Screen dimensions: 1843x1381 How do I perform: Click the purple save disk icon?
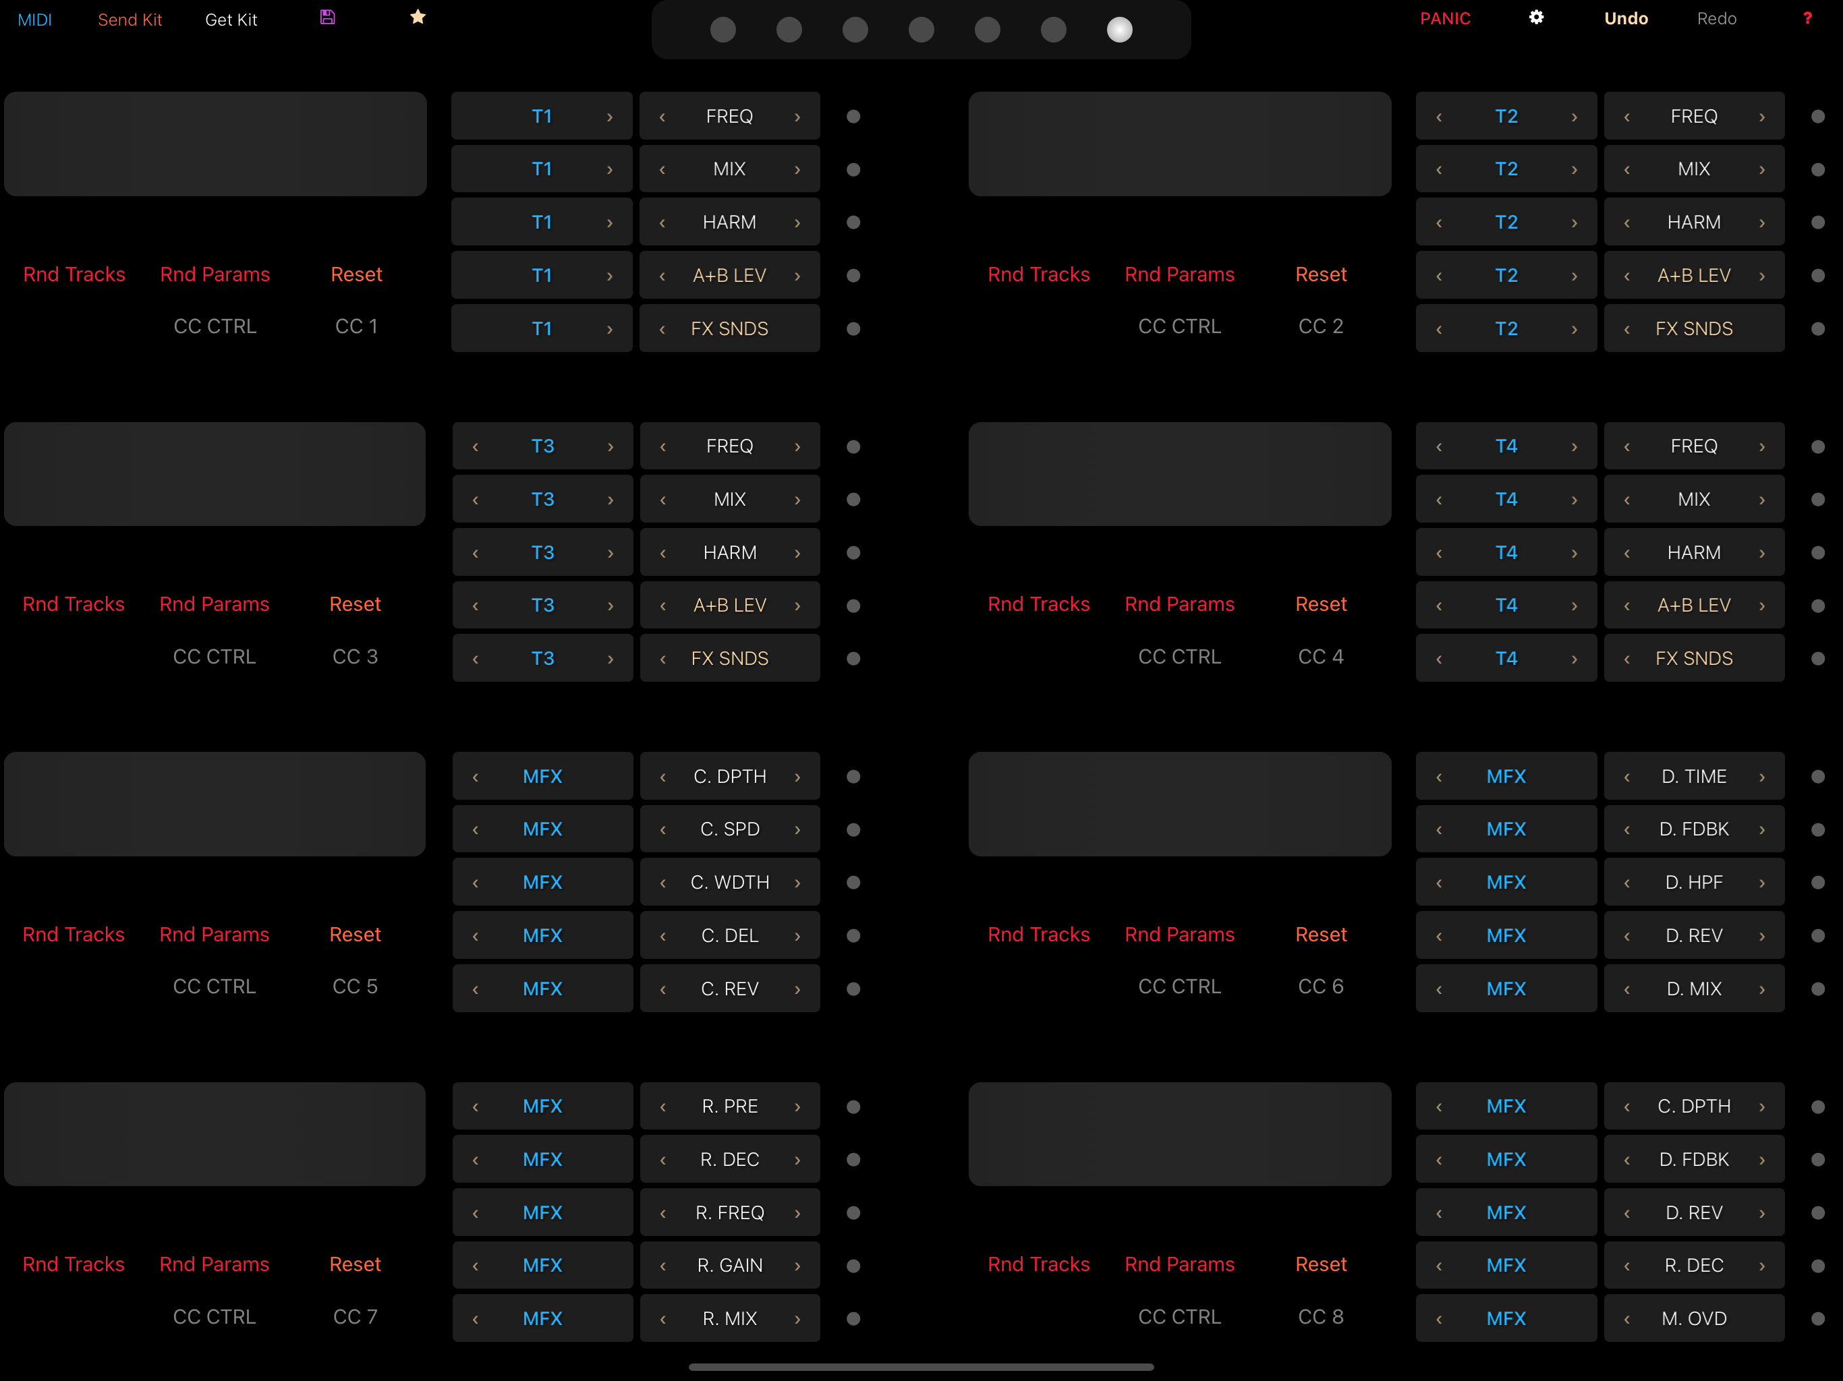(327, 18)
